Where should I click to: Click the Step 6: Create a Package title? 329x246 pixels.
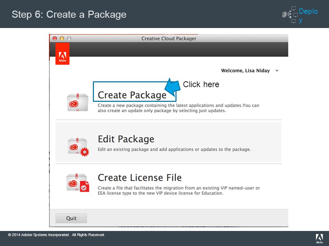pyautogui.click(x=69, y=14)
